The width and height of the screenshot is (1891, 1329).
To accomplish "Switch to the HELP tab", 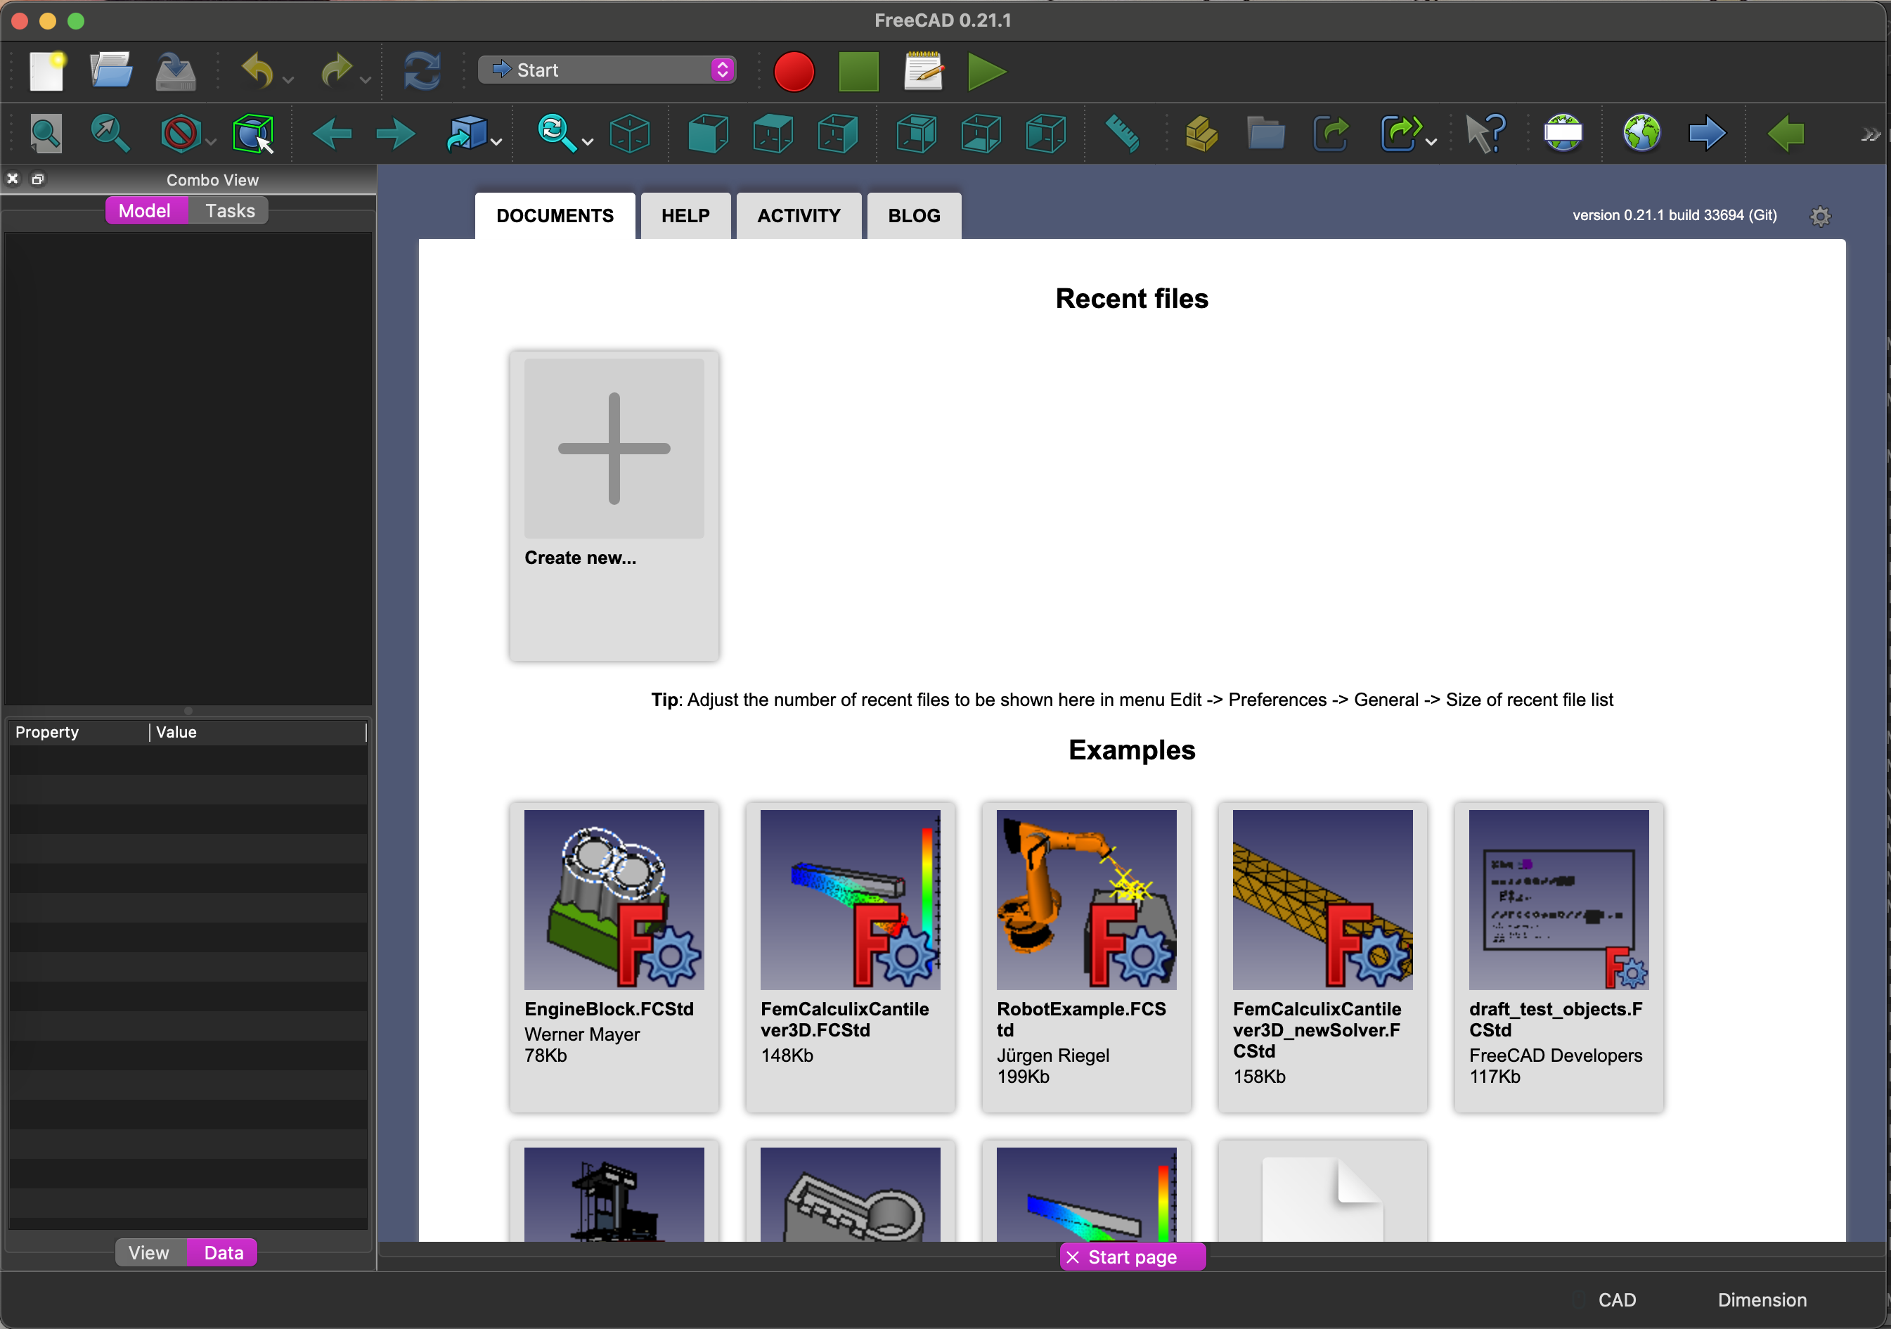I will pos(686,216).
